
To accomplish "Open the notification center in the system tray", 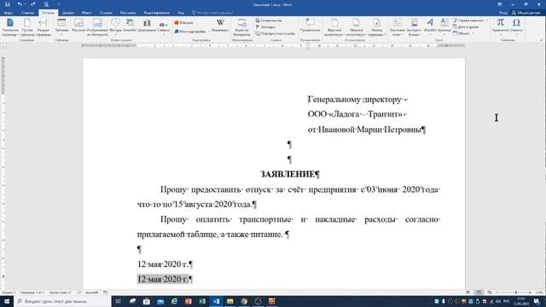I will [537, 301].
